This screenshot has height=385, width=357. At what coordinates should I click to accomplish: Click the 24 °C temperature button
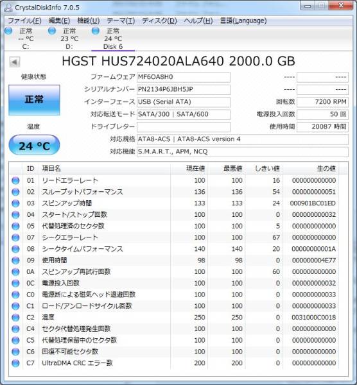(34, 146)
